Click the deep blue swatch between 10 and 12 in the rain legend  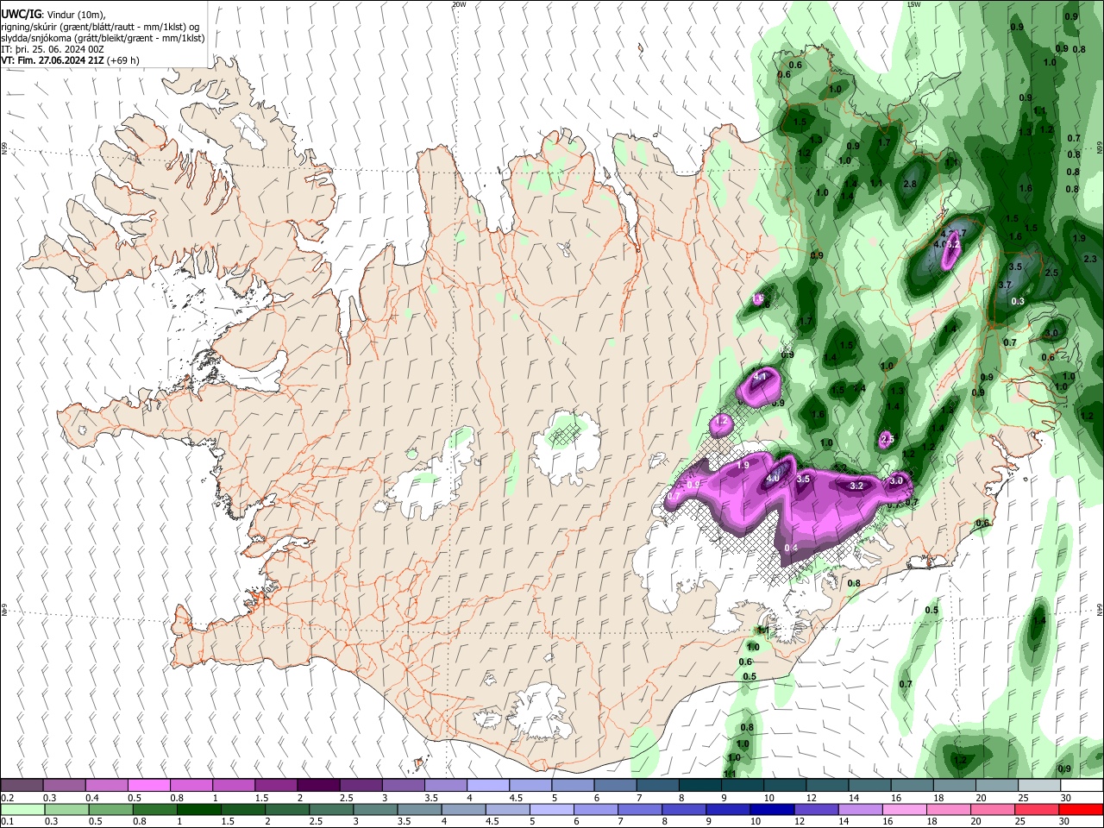pos(770,809)
